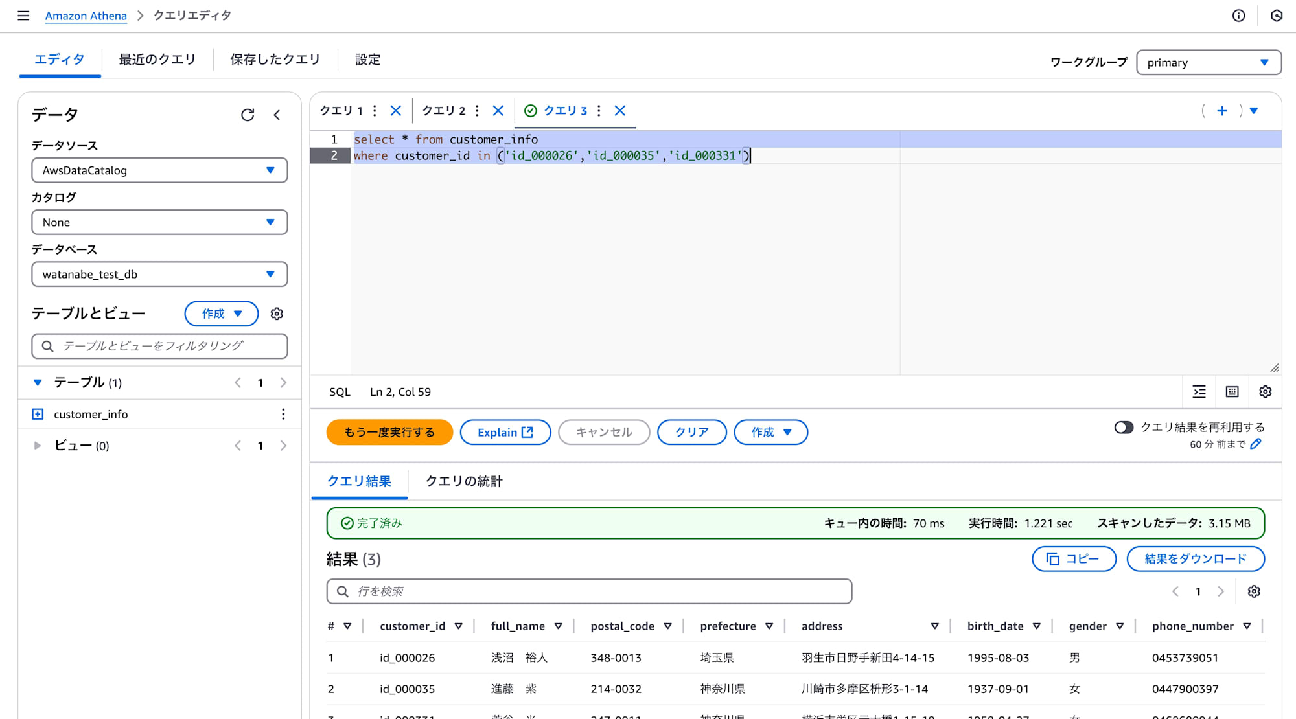
Task: Open クエリ 2 tab options menu
Action: click(477, 111)
